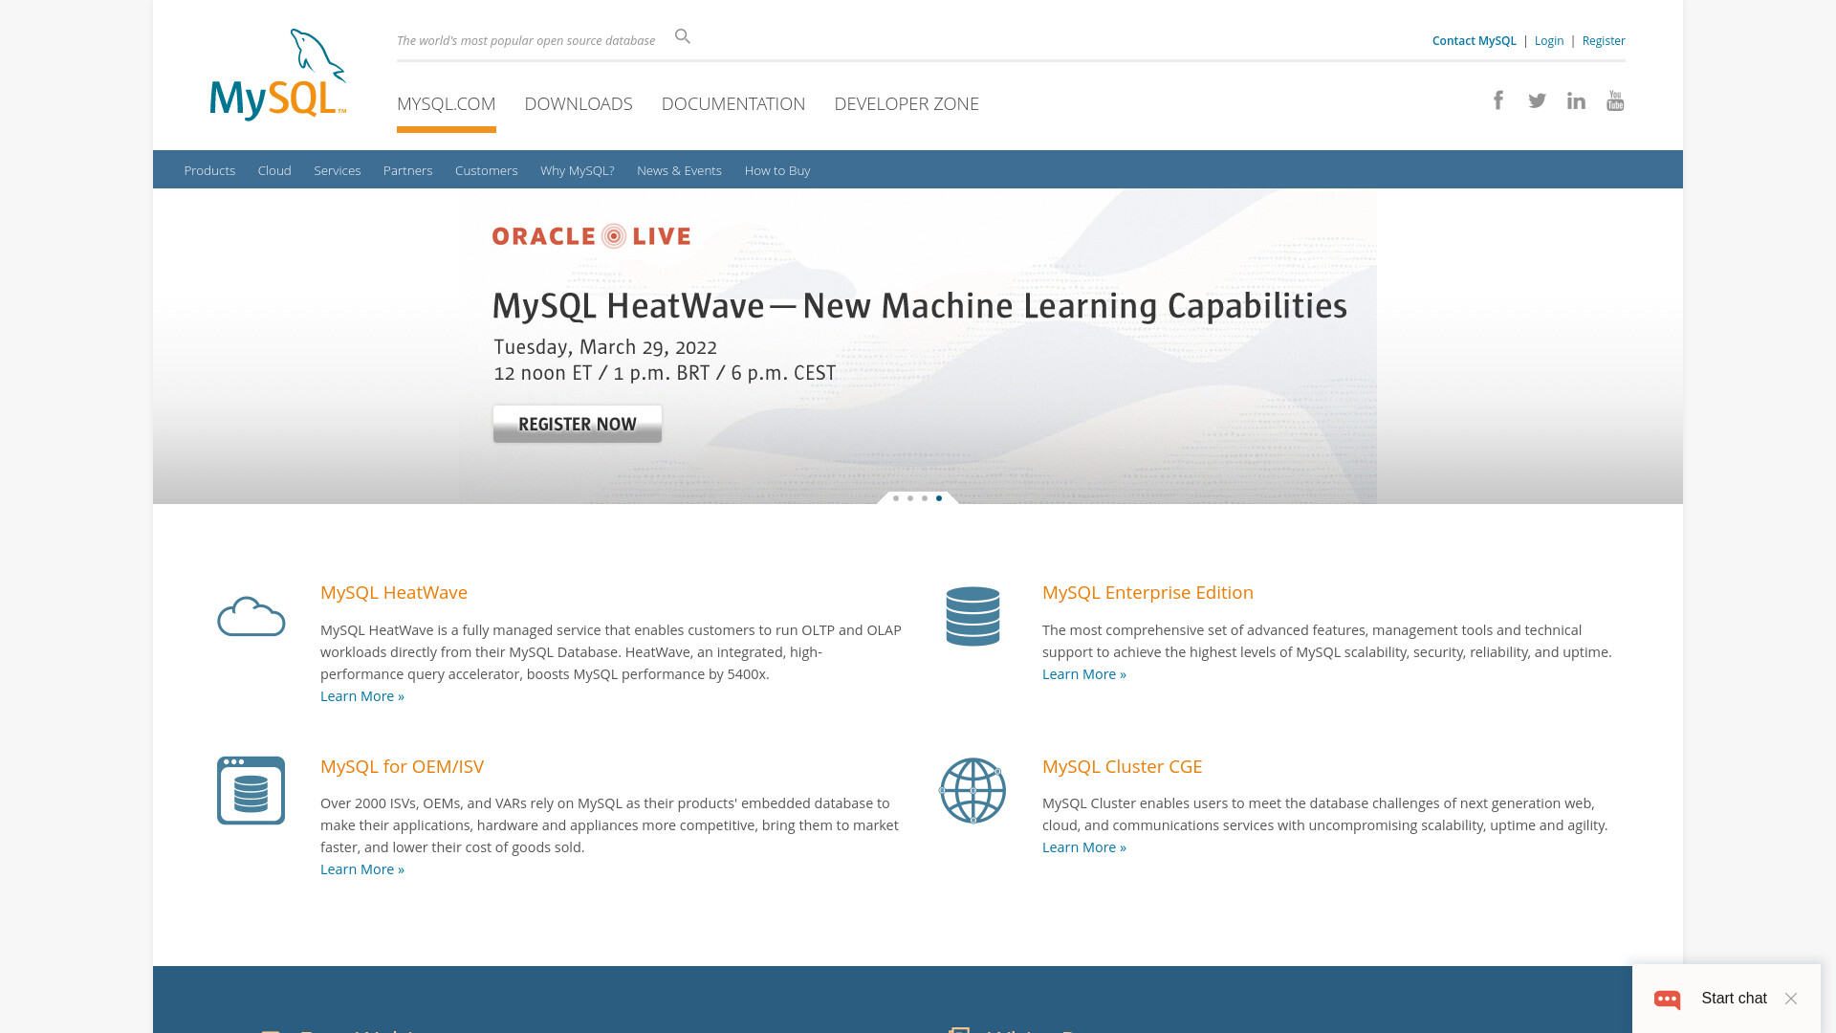Click the Enterprise Edition database icon
This screenshot has height=1033, width=1836.
pos(973,616)
